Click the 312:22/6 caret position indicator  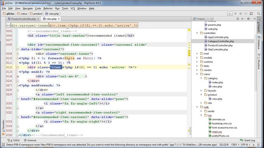pyautogui.click(x=224, y=145)
